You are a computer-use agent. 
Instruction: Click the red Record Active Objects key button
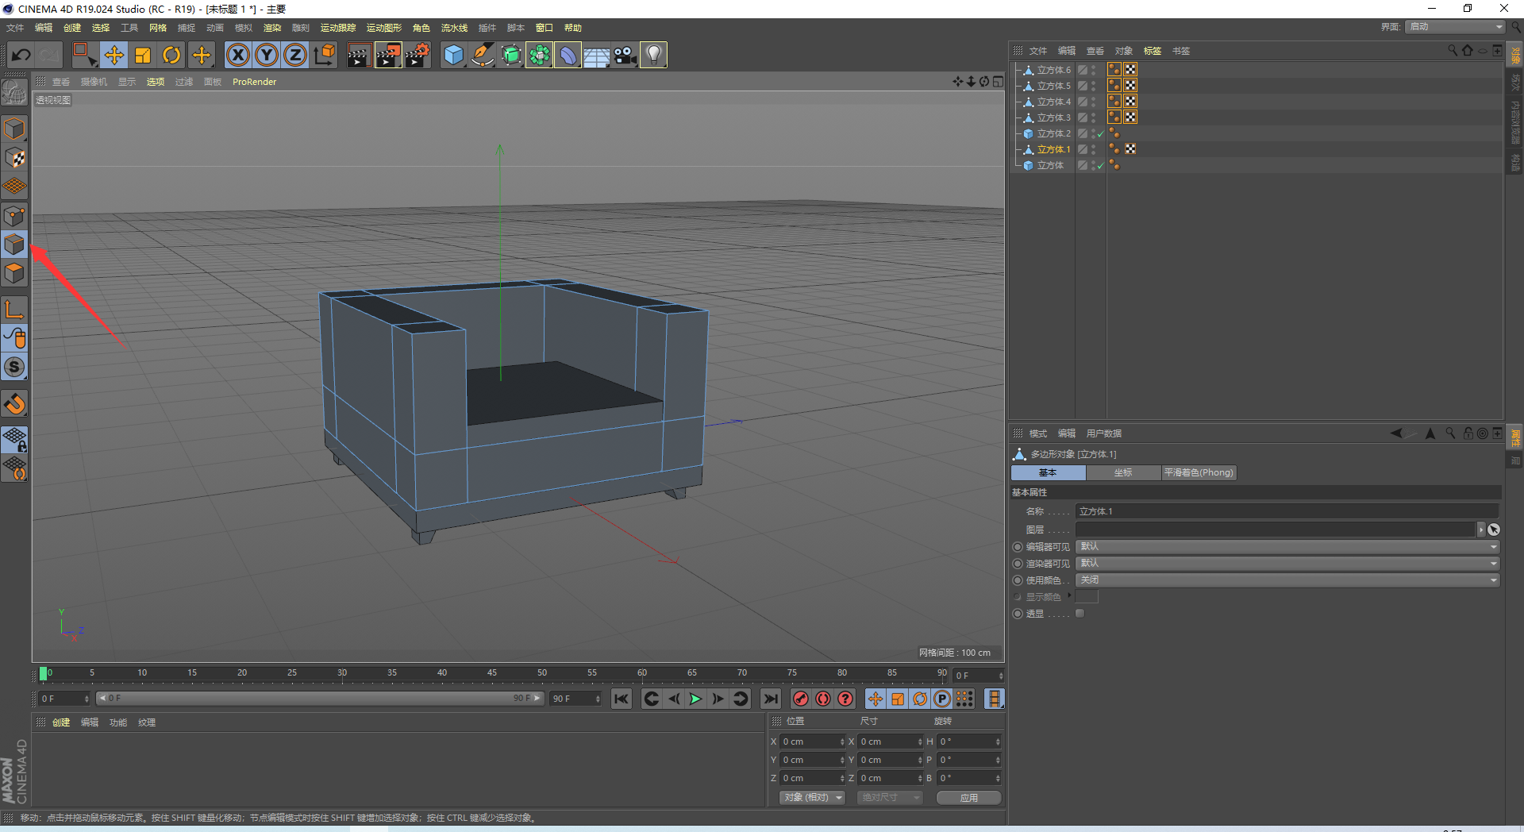(801, 699)
